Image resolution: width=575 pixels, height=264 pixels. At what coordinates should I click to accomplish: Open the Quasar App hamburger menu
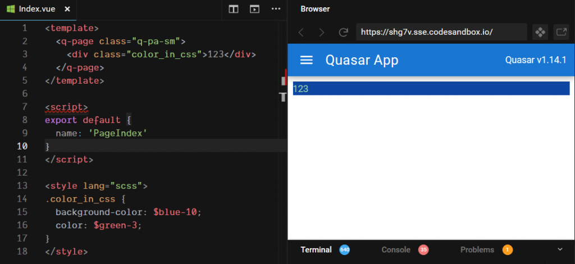click(306, 60)
